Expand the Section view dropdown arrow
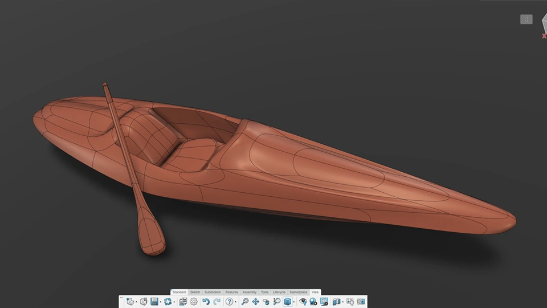 coord(342,302)
